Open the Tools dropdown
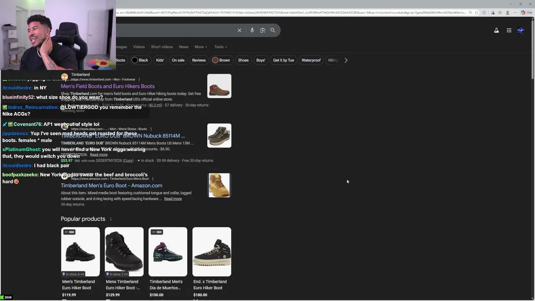The image size is (535, 301). [x=221, y=47]
